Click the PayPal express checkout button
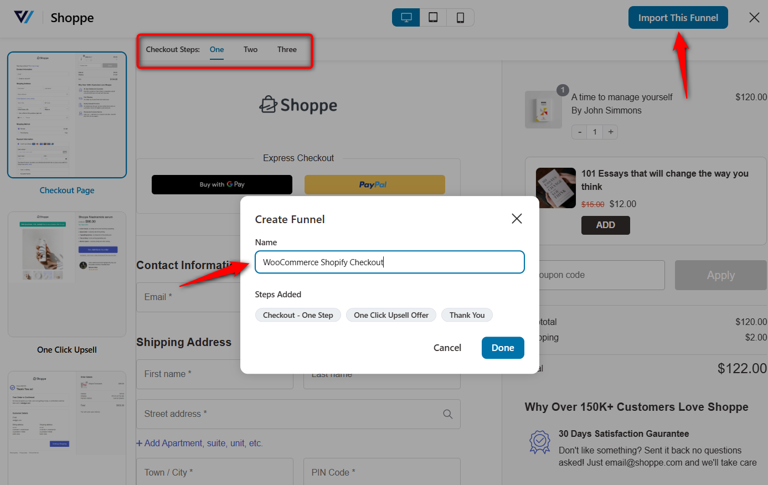 (x=375, y=184)
